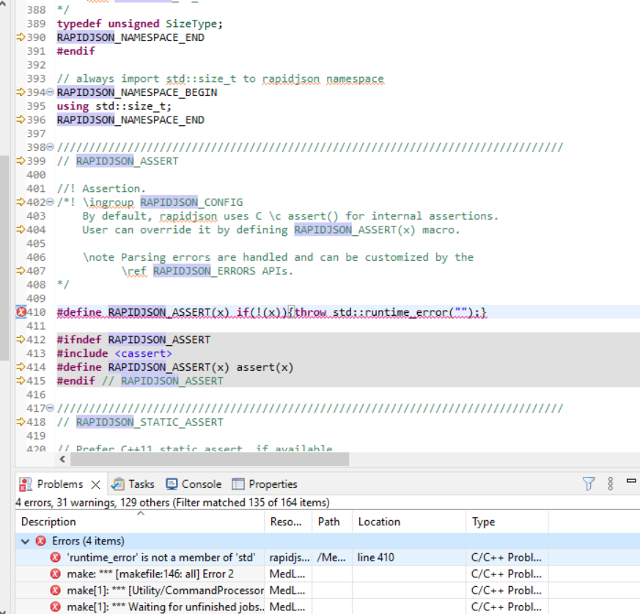Click the editor horizontal scrollbar left arrow
Image resolution: width=640 pixels, height=614 pixels.
[x=62, y=459]
